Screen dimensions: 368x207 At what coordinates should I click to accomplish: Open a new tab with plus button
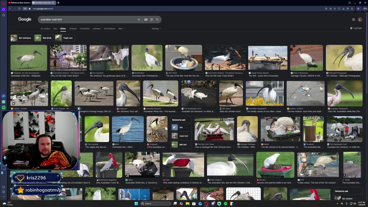click(58, 3)
